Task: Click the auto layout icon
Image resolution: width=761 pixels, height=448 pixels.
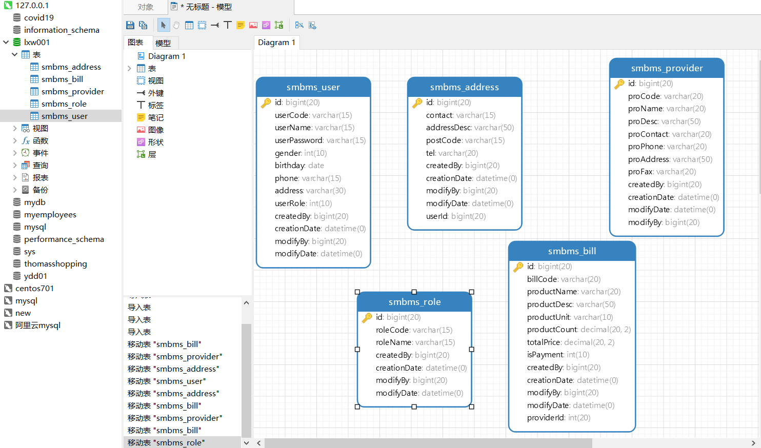Action: 299,25
